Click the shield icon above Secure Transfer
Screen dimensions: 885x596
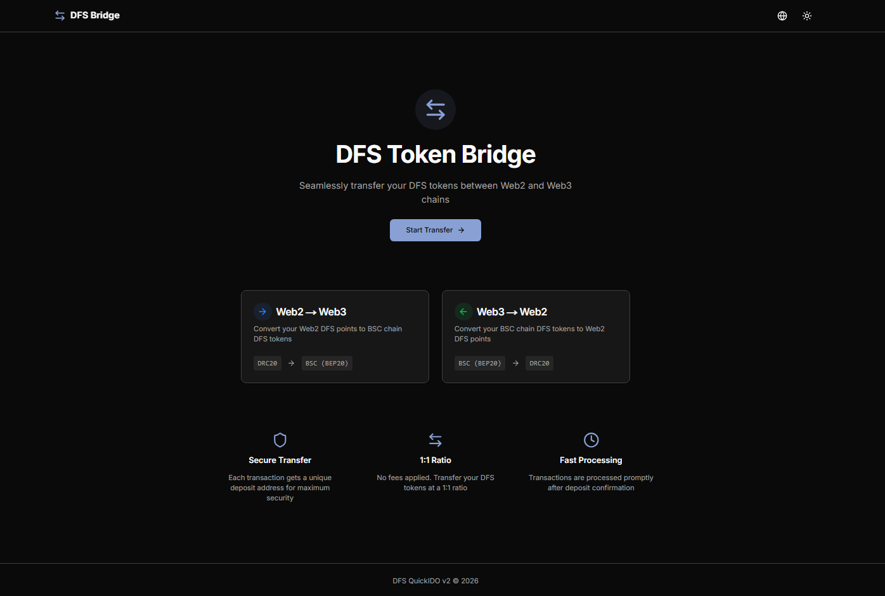pyautogui.click(x=280, y=440)
